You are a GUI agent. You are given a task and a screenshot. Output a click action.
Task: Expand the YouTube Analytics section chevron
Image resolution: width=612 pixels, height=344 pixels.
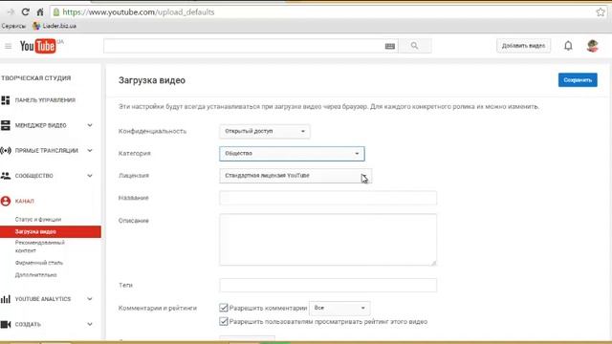90,299
